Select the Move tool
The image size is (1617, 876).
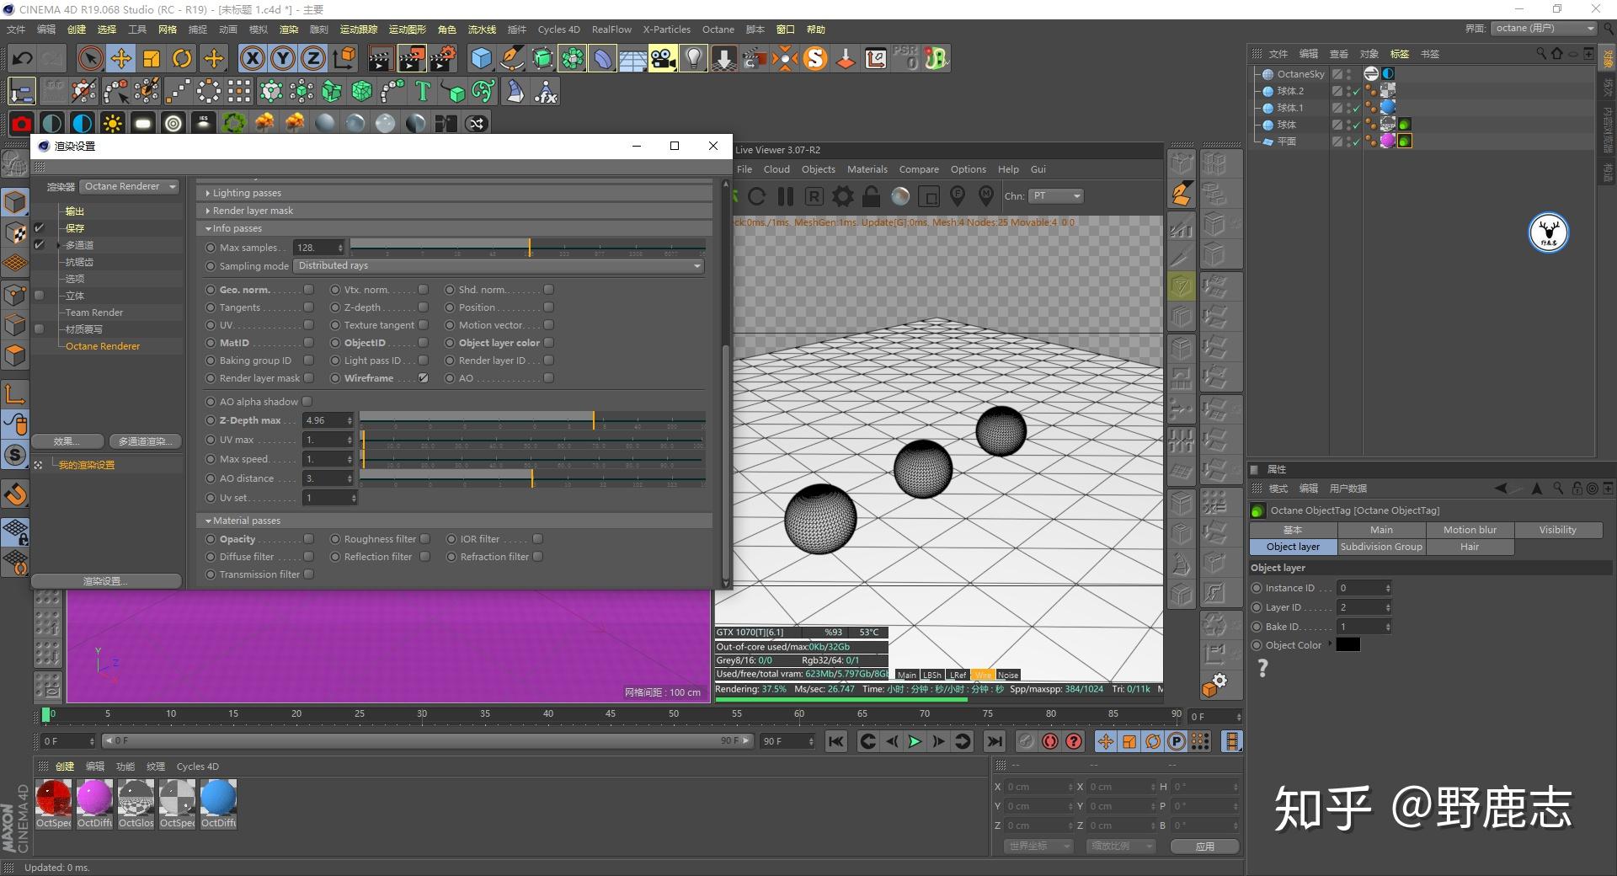coord(121,58)
